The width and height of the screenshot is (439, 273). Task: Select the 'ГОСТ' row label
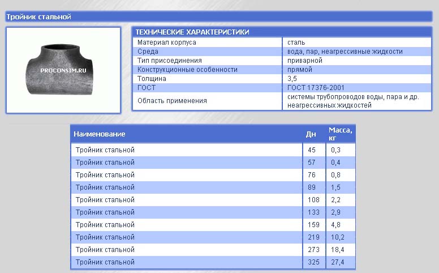pyautogui.click(x=147, y=88)
